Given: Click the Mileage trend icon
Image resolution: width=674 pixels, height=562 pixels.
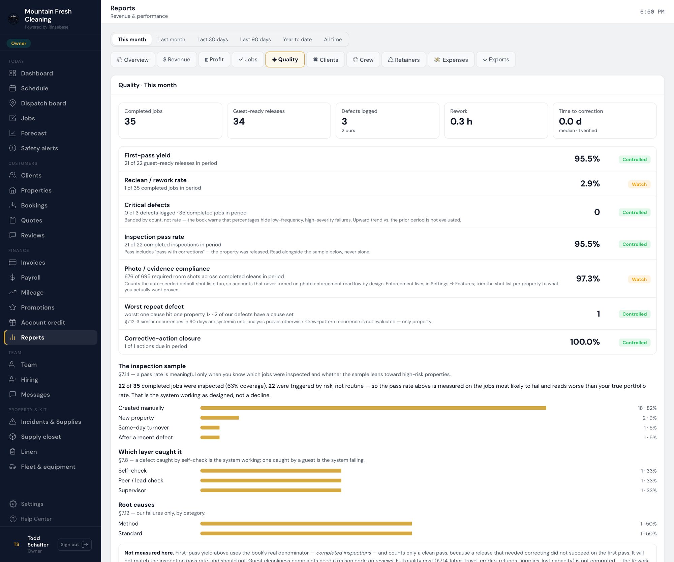Looking at the screenshot, I should [12, 292].
